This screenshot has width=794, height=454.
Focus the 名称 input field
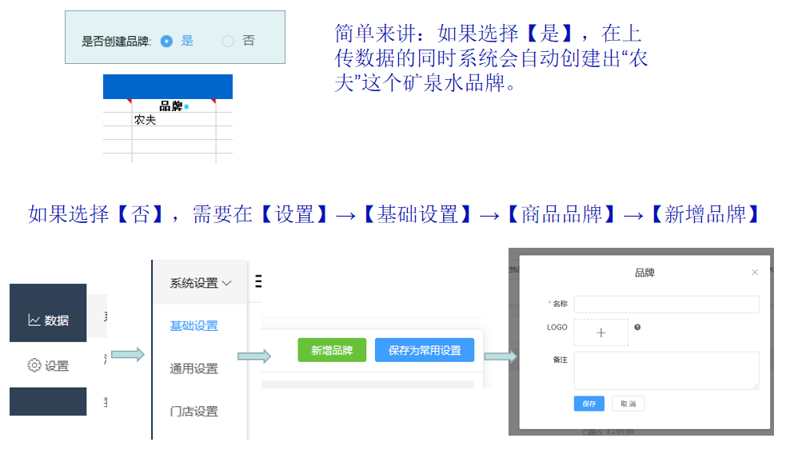(x=666, y=305)
